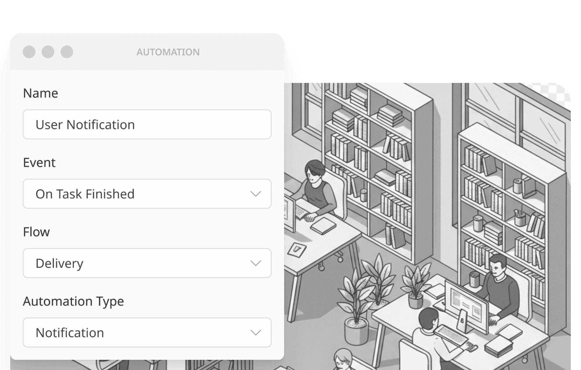
Task: Click the chevron arrow in Event field
Action: 256,194
